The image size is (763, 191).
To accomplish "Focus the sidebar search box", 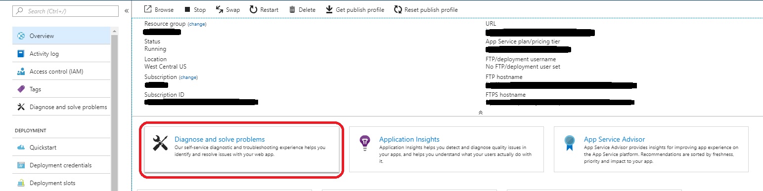I will click(x=65, y=10).
